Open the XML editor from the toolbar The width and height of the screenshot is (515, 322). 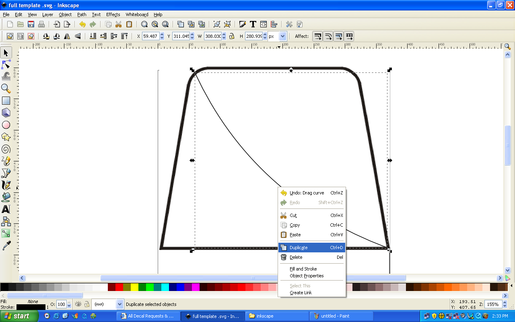[263, 24]
